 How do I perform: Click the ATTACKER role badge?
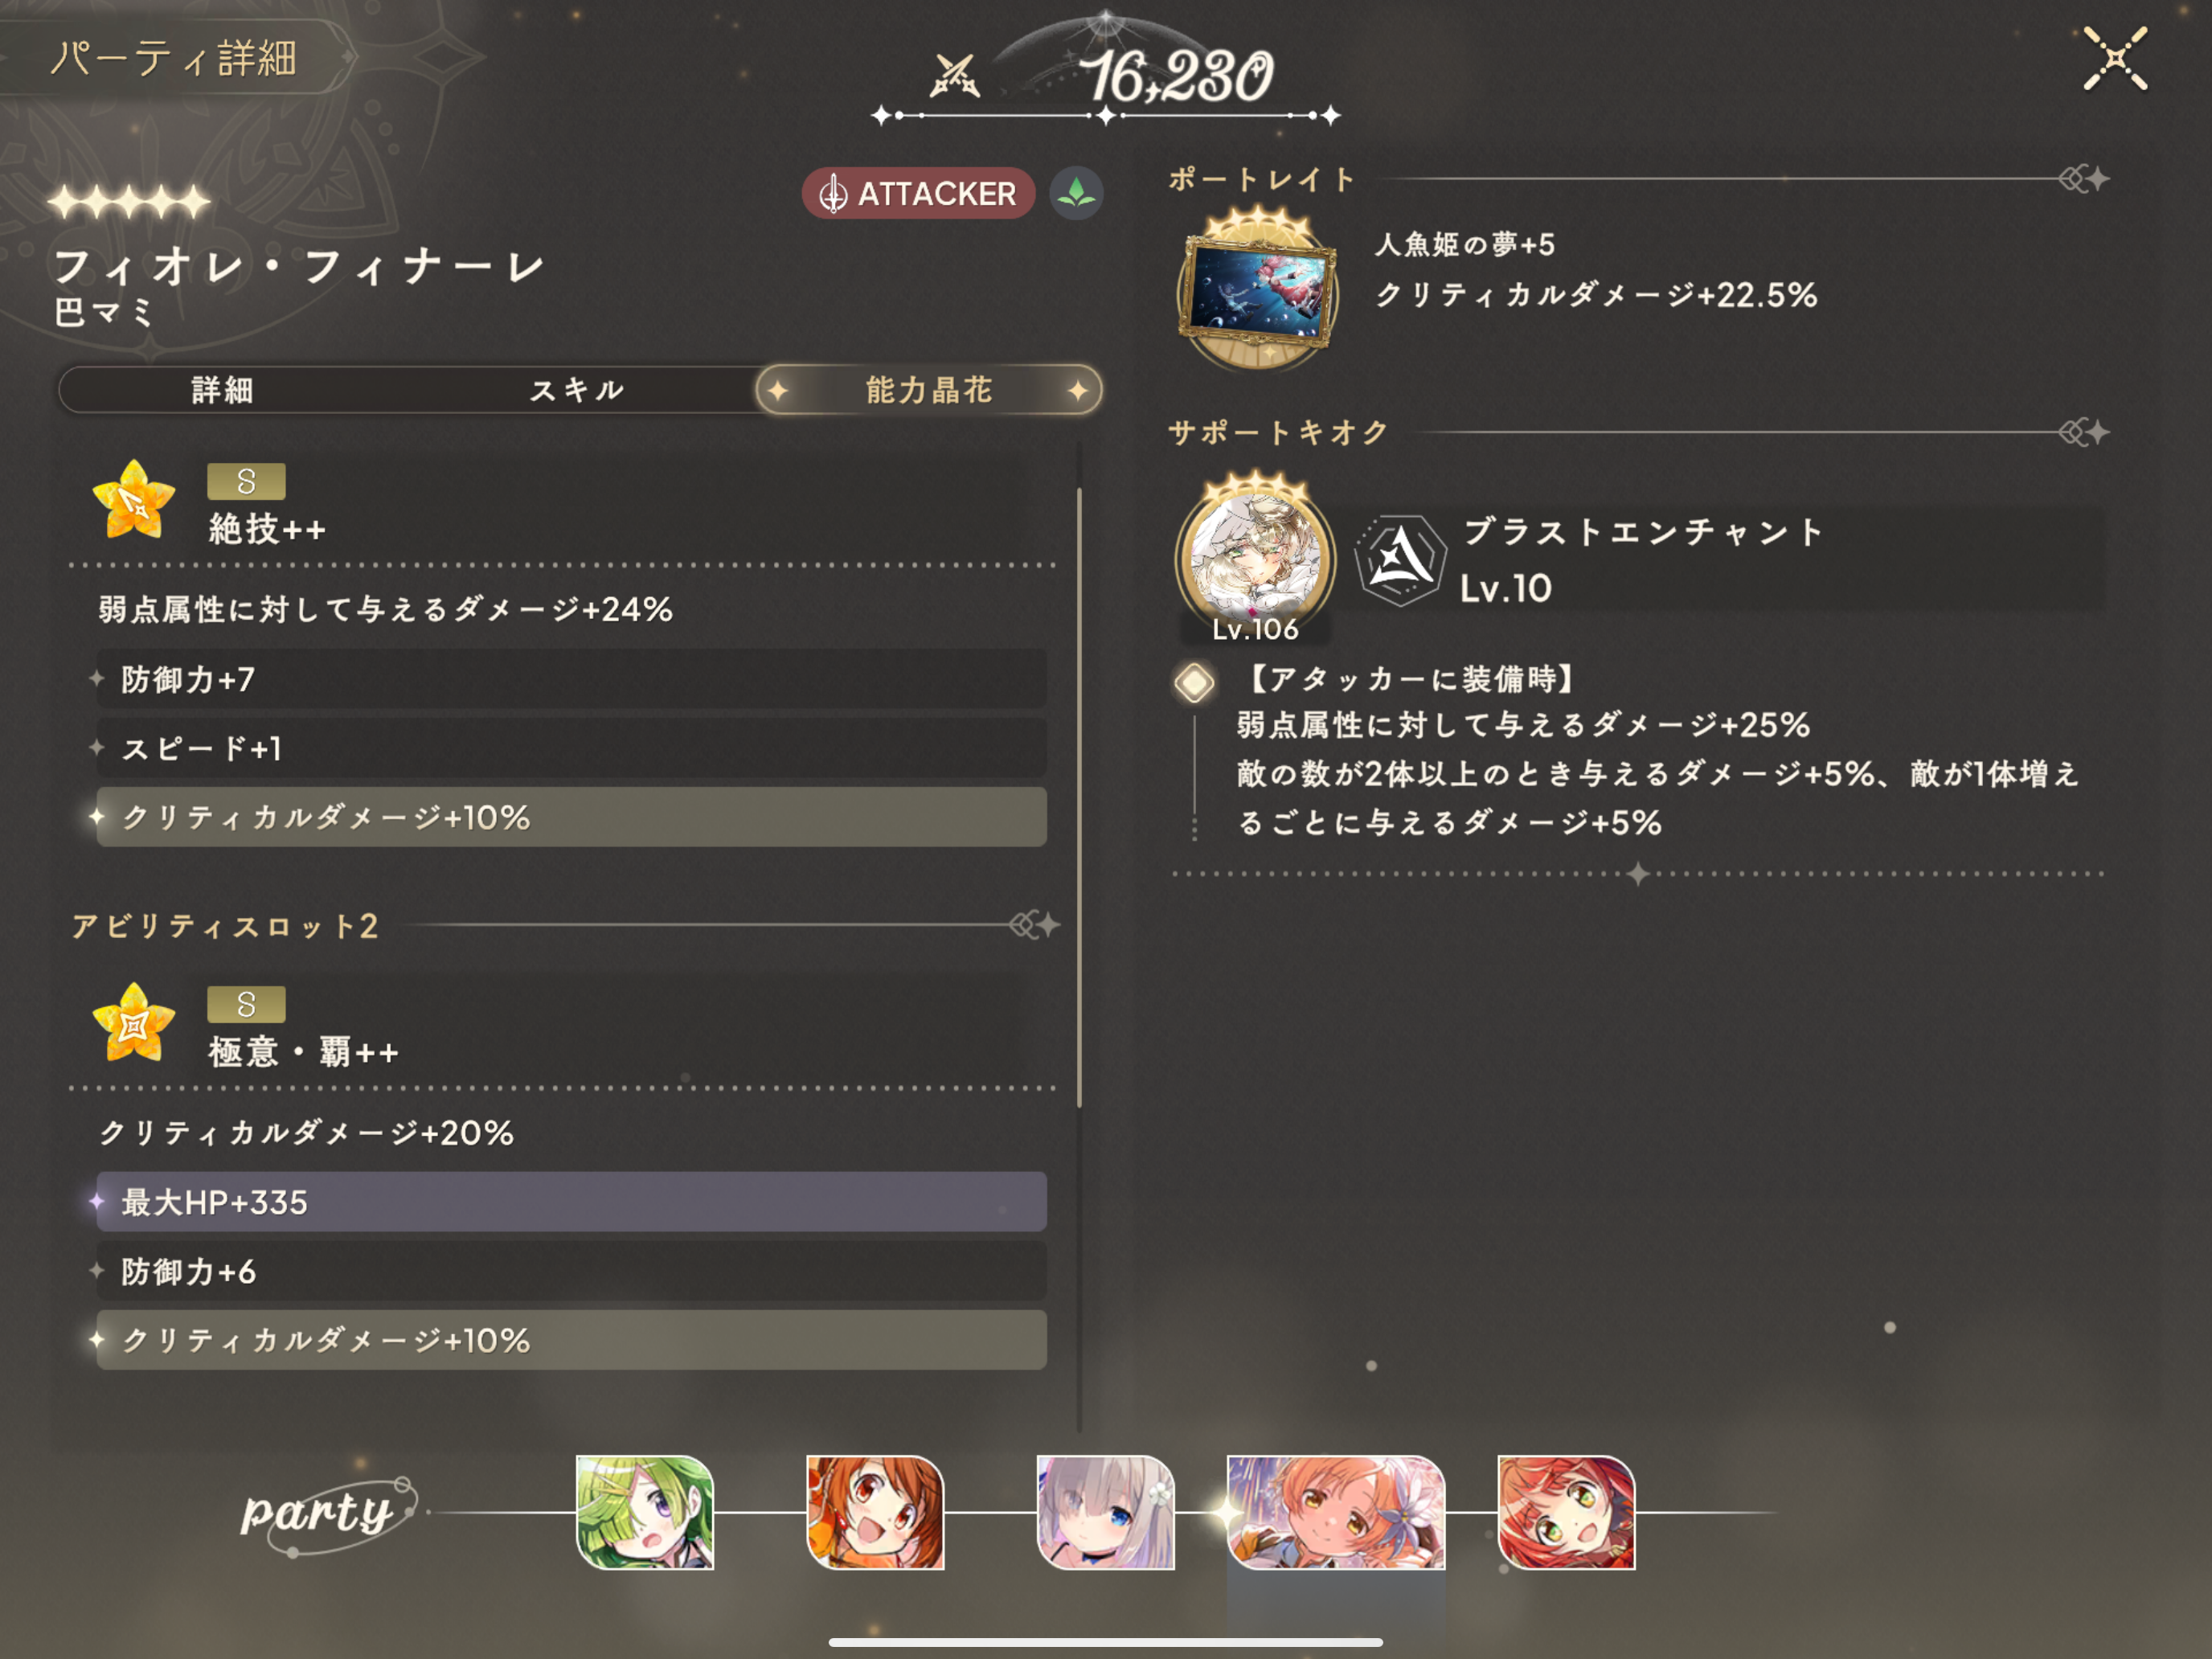click(918, 193)
